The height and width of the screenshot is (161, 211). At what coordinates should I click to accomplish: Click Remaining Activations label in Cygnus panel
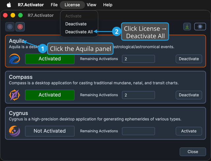[99, 131]
